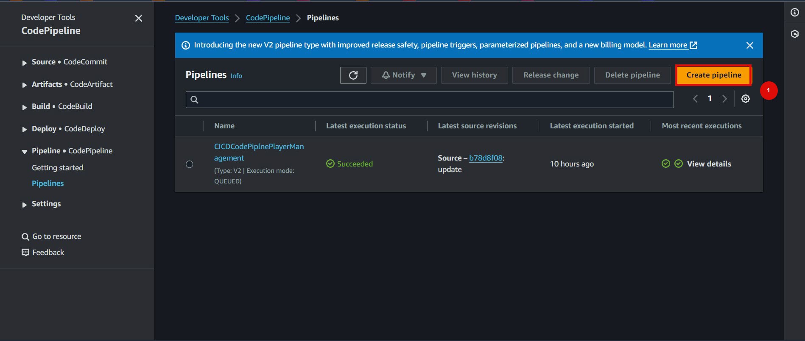The height and width of the screenshot is (341, 805).
Task: Expand Artifacts CodeArtifact section
Action: click(x=25, y=85)
